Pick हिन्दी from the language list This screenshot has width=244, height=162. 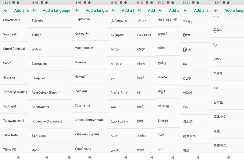[140, 121]
